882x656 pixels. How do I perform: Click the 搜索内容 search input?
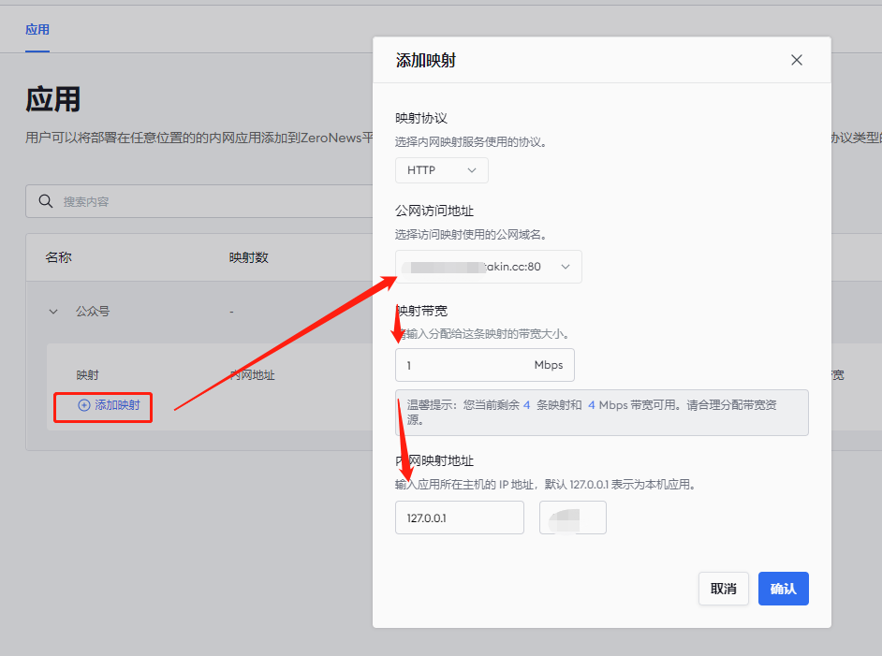pos(206,201)
